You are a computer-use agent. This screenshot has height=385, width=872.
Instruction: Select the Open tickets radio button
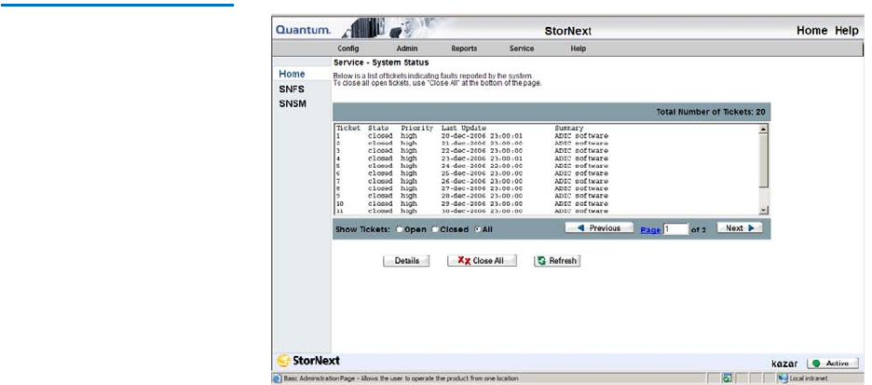click(x=400, y=229)
